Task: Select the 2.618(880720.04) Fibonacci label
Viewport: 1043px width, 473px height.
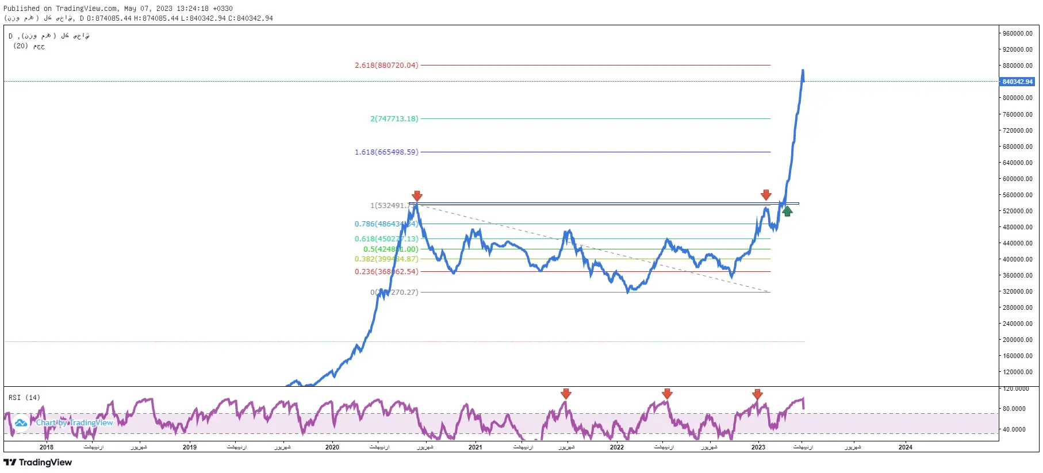Action: pos(386,66)
